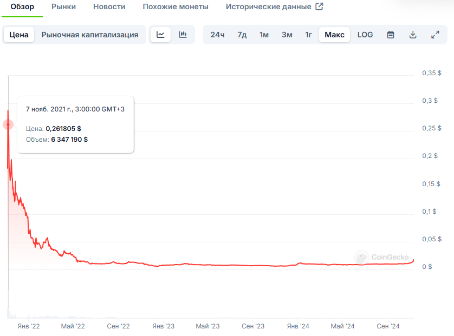
Task: Switch to candlestick chart icon
Action: pyautogui.click(x=183, y=35)
